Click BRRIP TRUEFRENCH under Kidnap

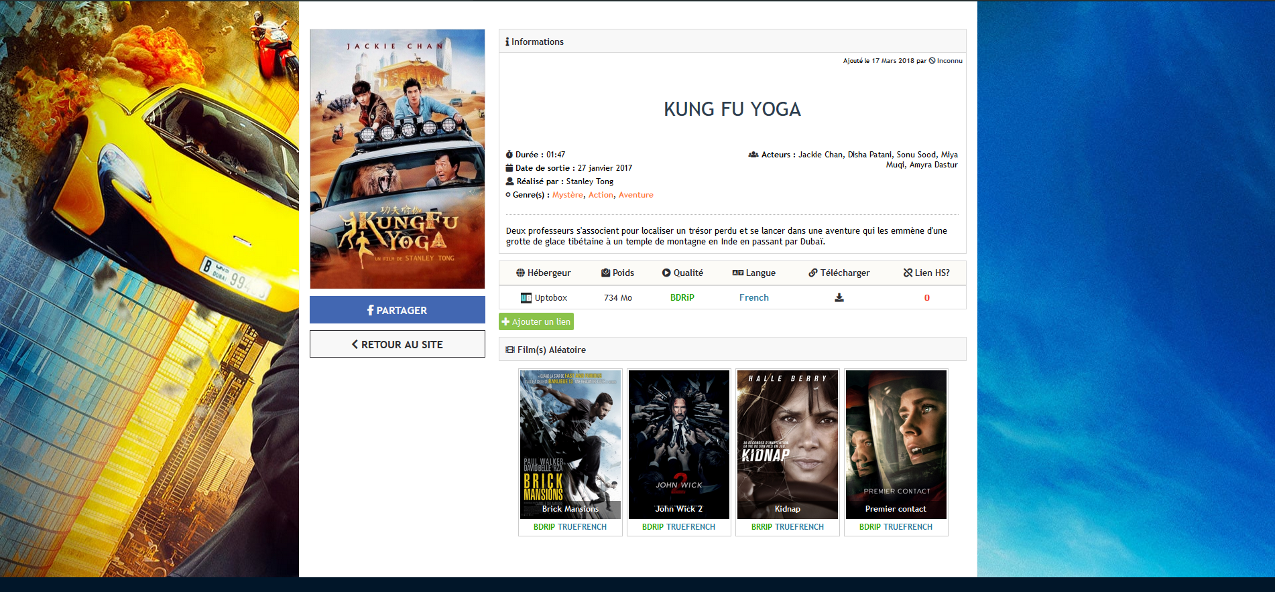point(788,527)
